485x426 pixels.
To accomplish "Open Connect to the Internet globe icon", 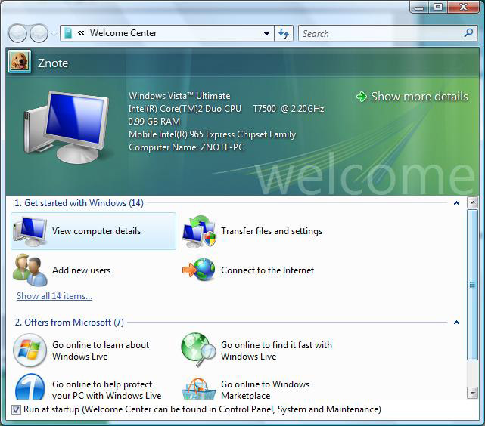I will tap(199, 270).
